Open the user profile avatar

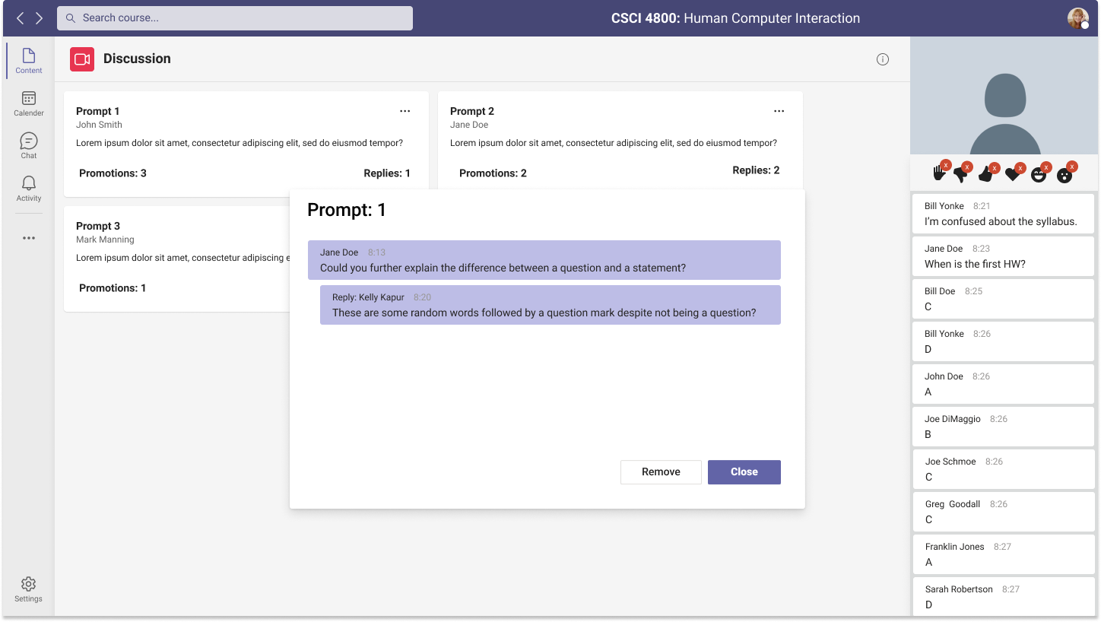[x=1077, y=18]
